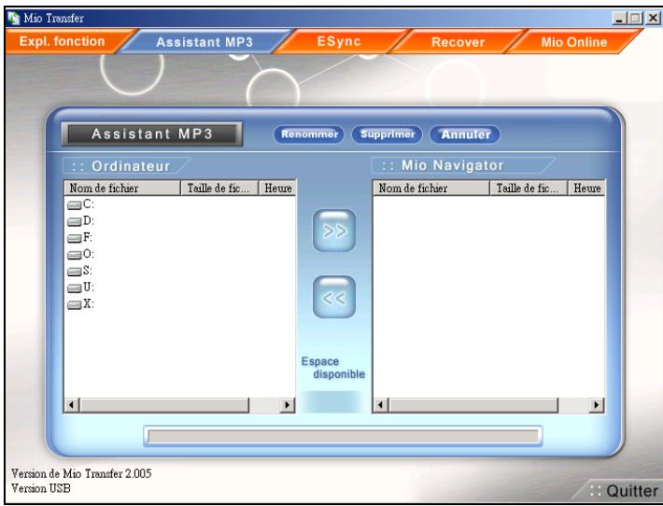The image size is (663, 506).
Task: Sort Ordinateur list by Heure column
Action: click(x=277, y=188)
